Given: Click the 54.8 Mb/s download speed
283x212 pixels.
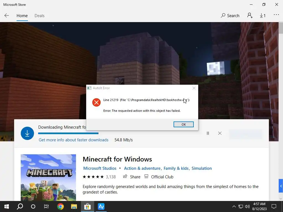Looking at the screenshot, I should pyautogui.click(x=124, y=140).
